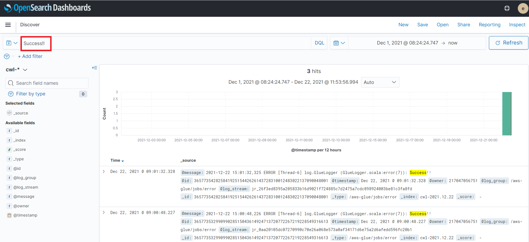Open the Inspect panel
Screen dimensions: 529x242
click(x=517, y=25)
